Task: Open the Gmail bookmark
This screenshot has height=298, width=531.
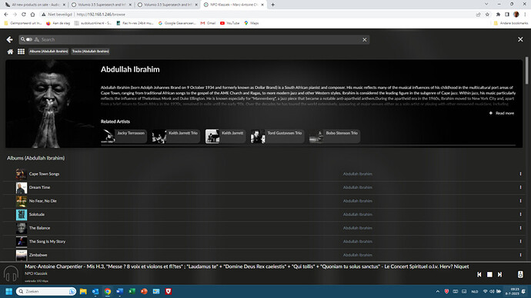Action: pos(208,23)
